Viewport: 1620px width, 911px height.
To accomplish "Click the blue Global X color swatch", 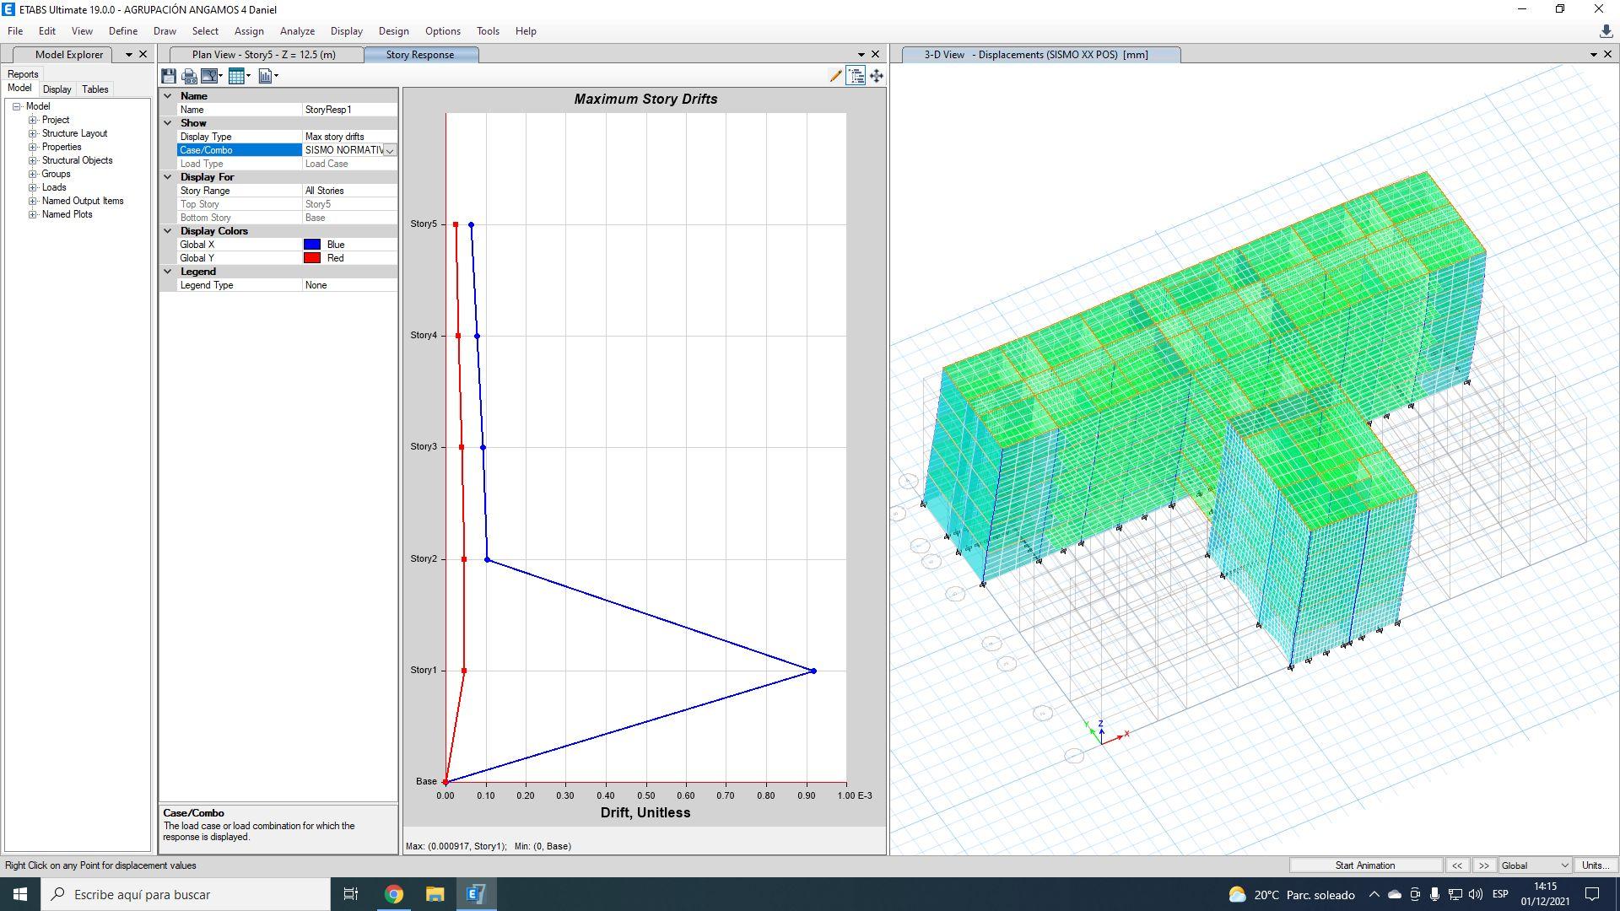I will click(312, 245).
